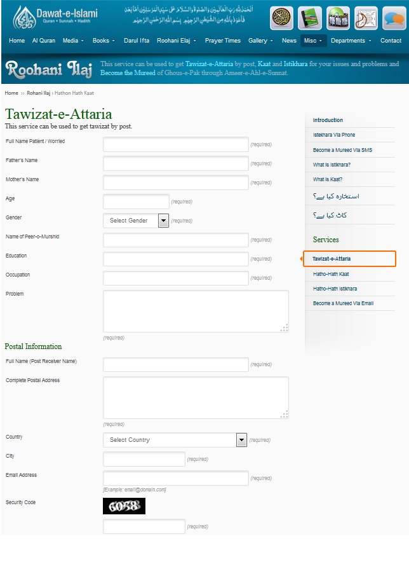Follow Become the Mureed banner link
This screenshot has height=576, width=409.
(128, 72)
